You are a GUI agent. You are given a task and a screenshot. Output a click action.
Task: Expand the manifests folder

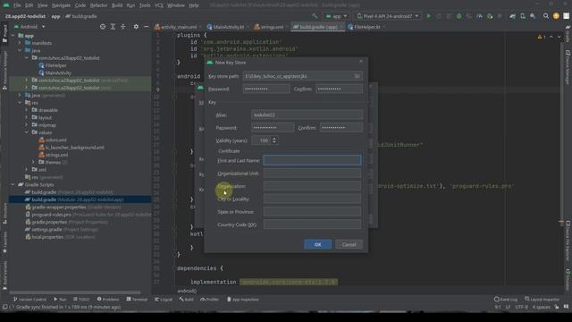coord(20,43)
